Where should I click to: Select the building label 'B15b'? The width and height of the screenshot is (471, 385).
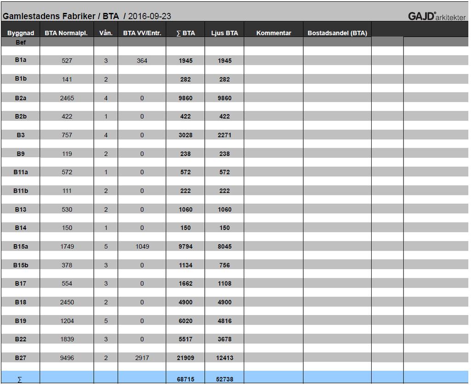[21, 265]
